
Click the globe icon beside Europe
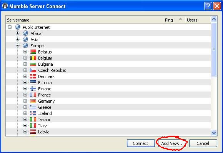(25, 45)
